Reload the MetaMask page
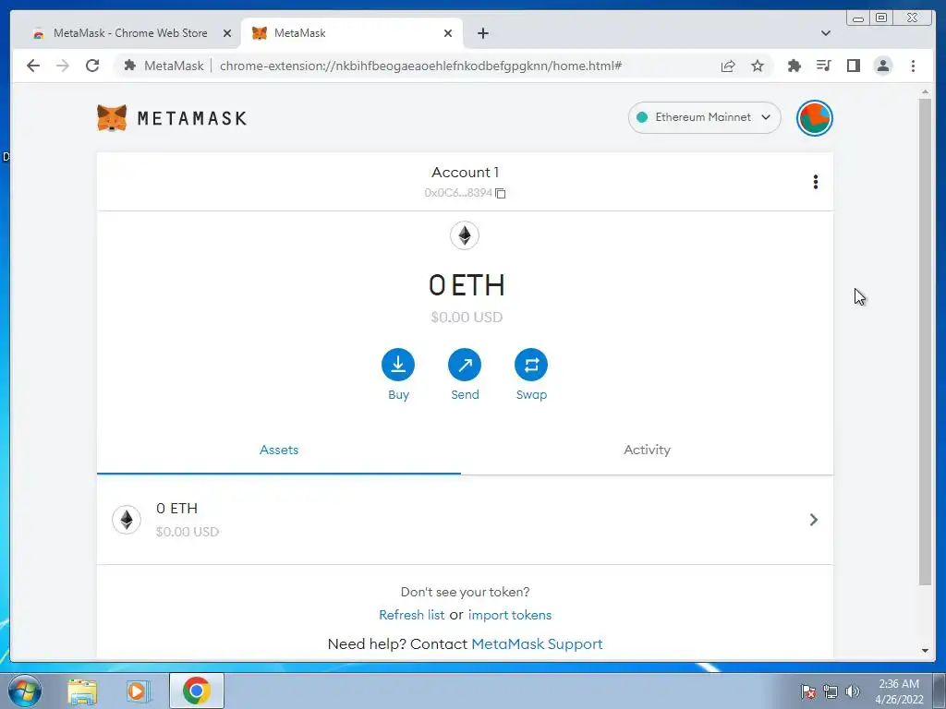946x709 pixels. [x=92, y=66]
